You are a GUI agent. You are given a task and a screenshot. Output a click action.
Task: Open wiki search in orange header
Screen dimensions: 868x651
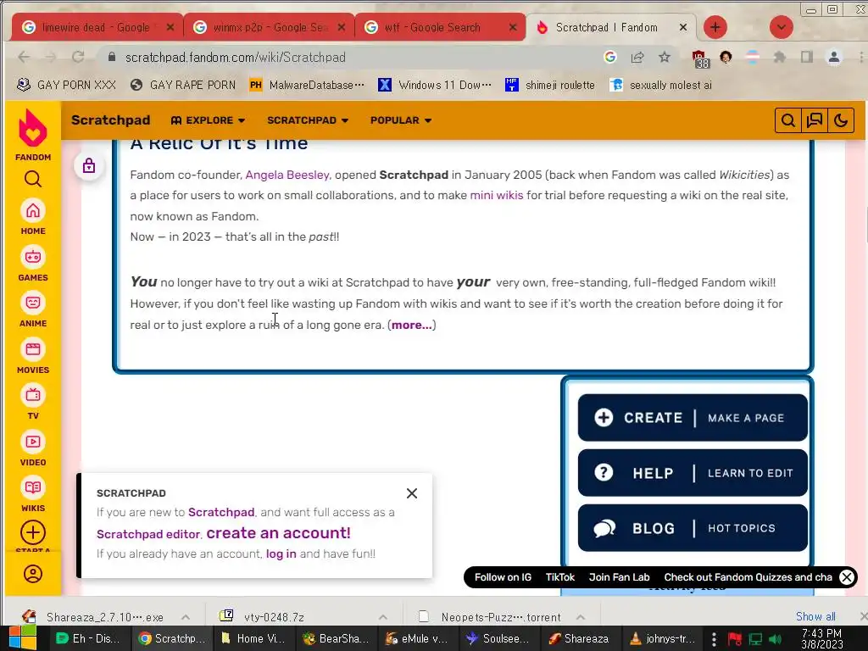click(x=788, y=120)
